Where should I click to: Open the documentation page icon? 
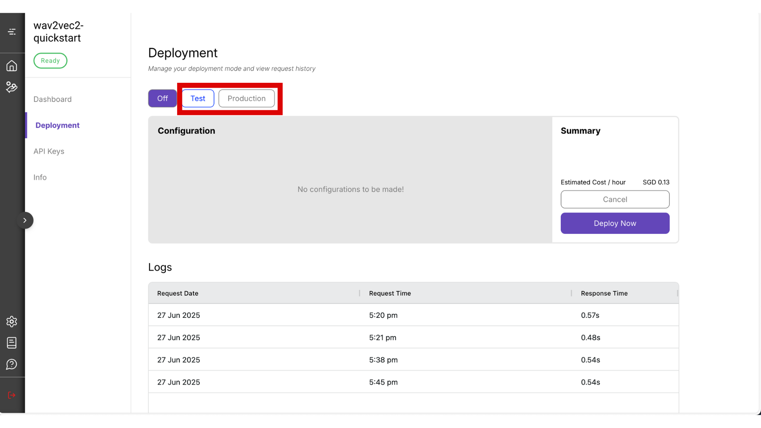12,343
